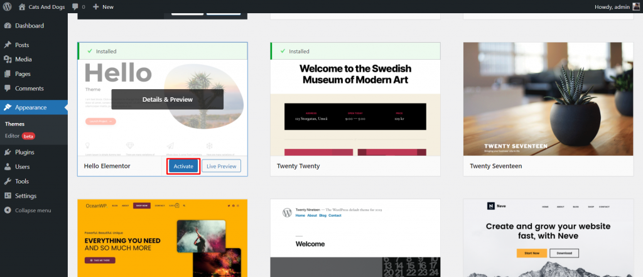This screenshot has height=277, width=643.
Task: Open the comments bubble icon in admin bar
Action: pyautogui.click(x=75, y=6)
